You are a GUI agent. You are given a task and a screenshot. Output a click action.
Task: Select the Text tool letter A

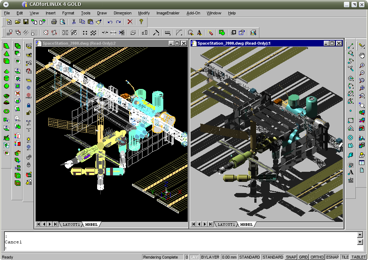351,172
